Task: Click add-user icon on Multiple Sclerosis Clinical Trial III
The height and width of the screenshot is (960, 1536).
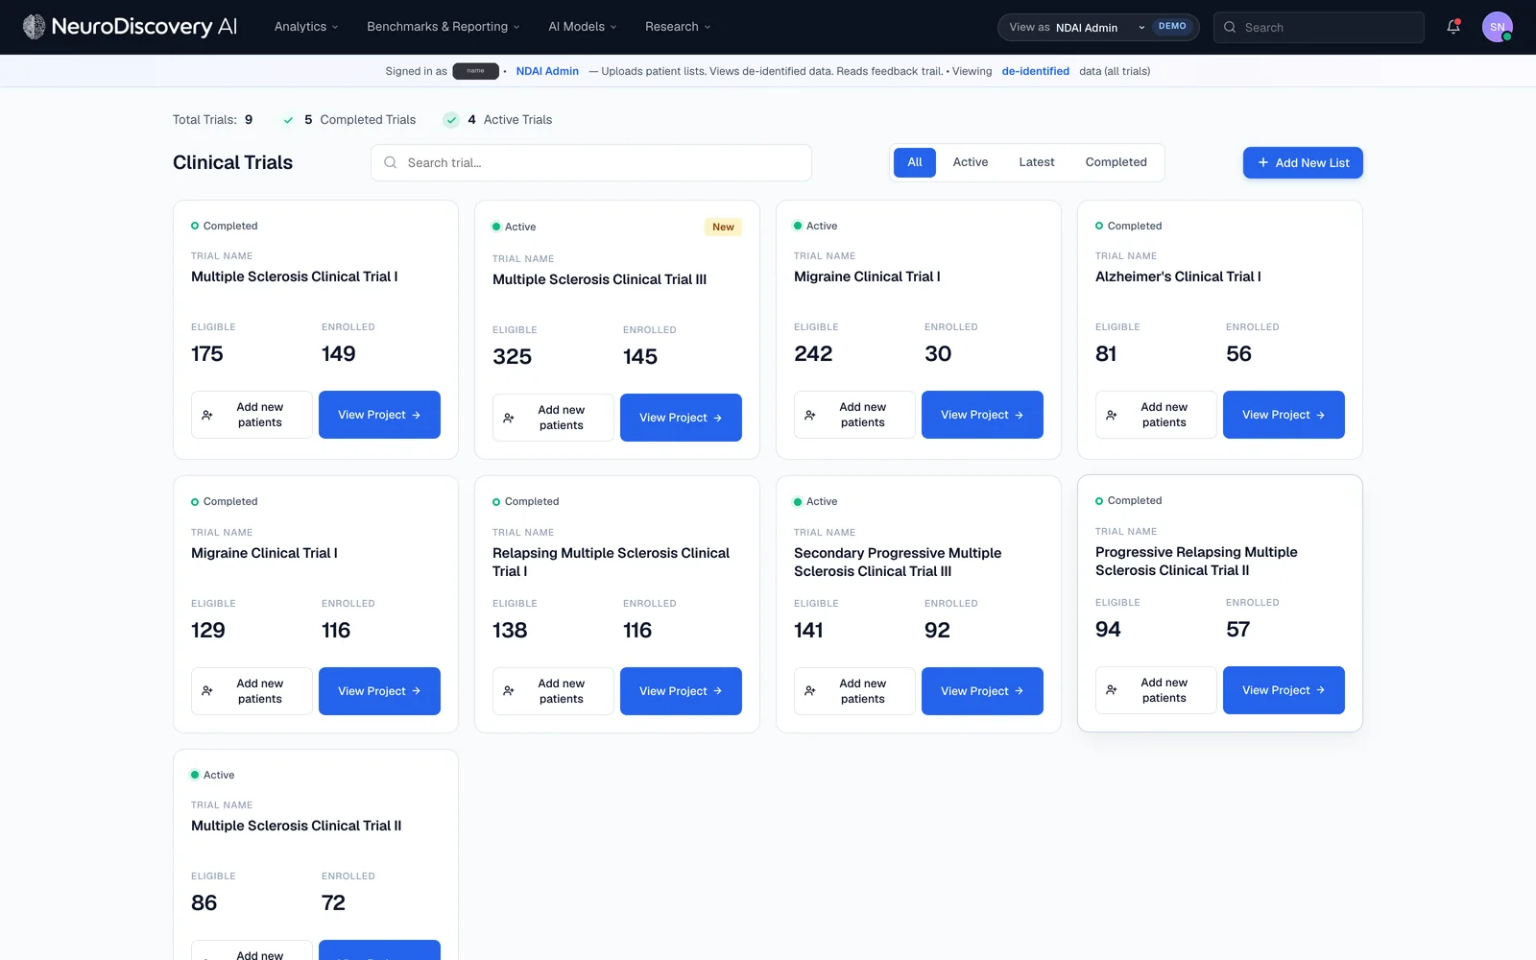Action: (509, 418)
